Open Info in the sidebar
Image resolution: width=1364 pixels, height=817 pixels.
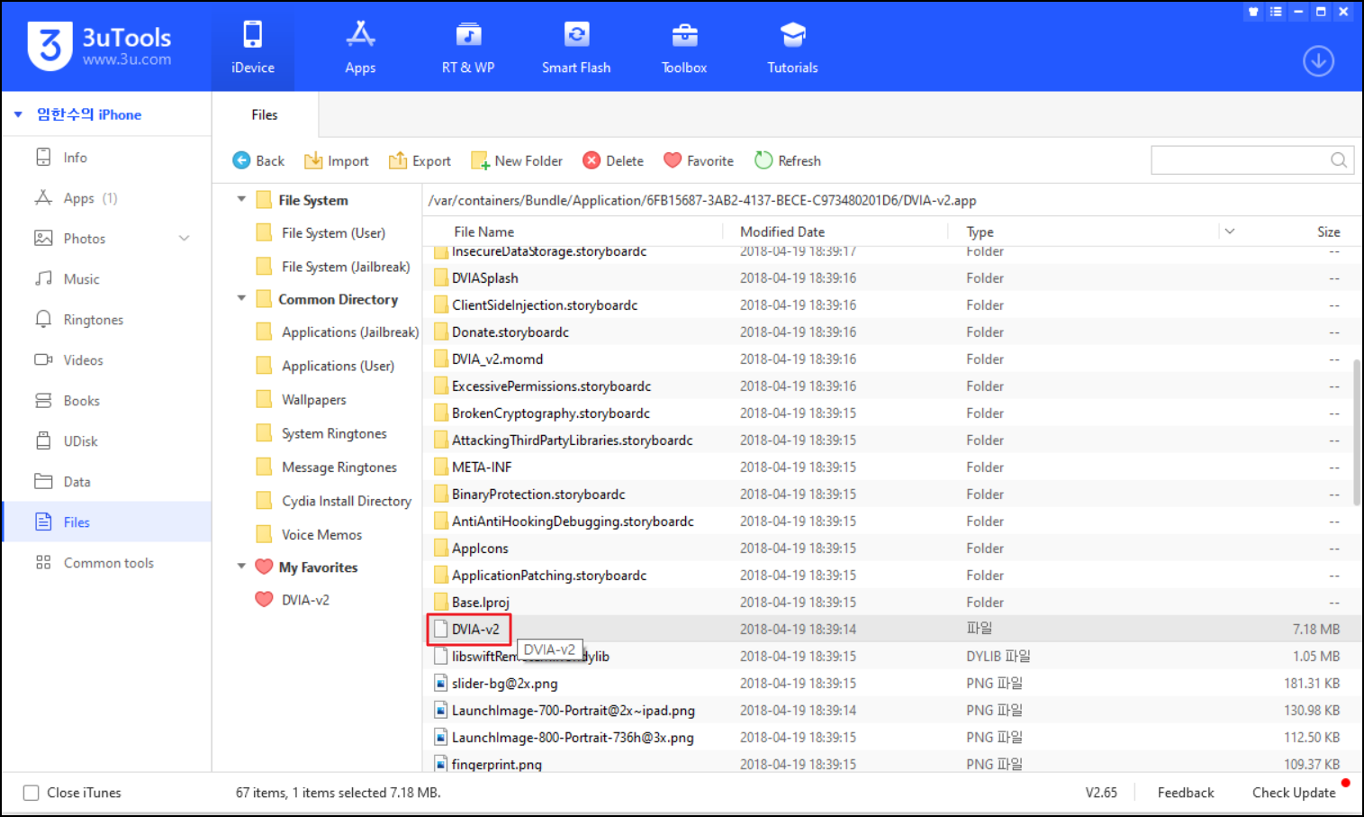(107, 158)
